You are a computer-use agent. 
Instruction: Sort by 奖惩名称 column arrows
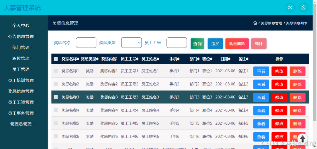78,59
